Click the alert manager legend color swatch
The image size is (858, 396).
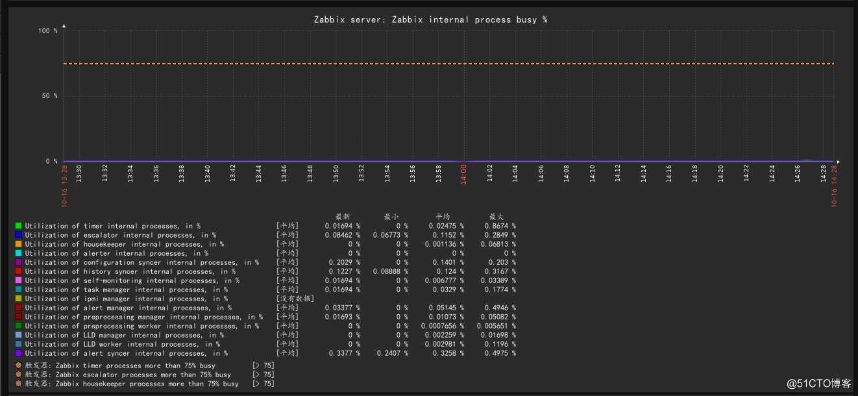point(18,308)
